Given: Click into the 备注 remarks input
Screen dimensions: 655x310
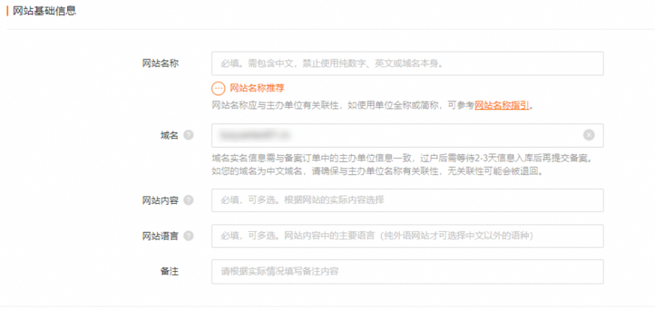Looking at the screenshot, I should 407,272.
